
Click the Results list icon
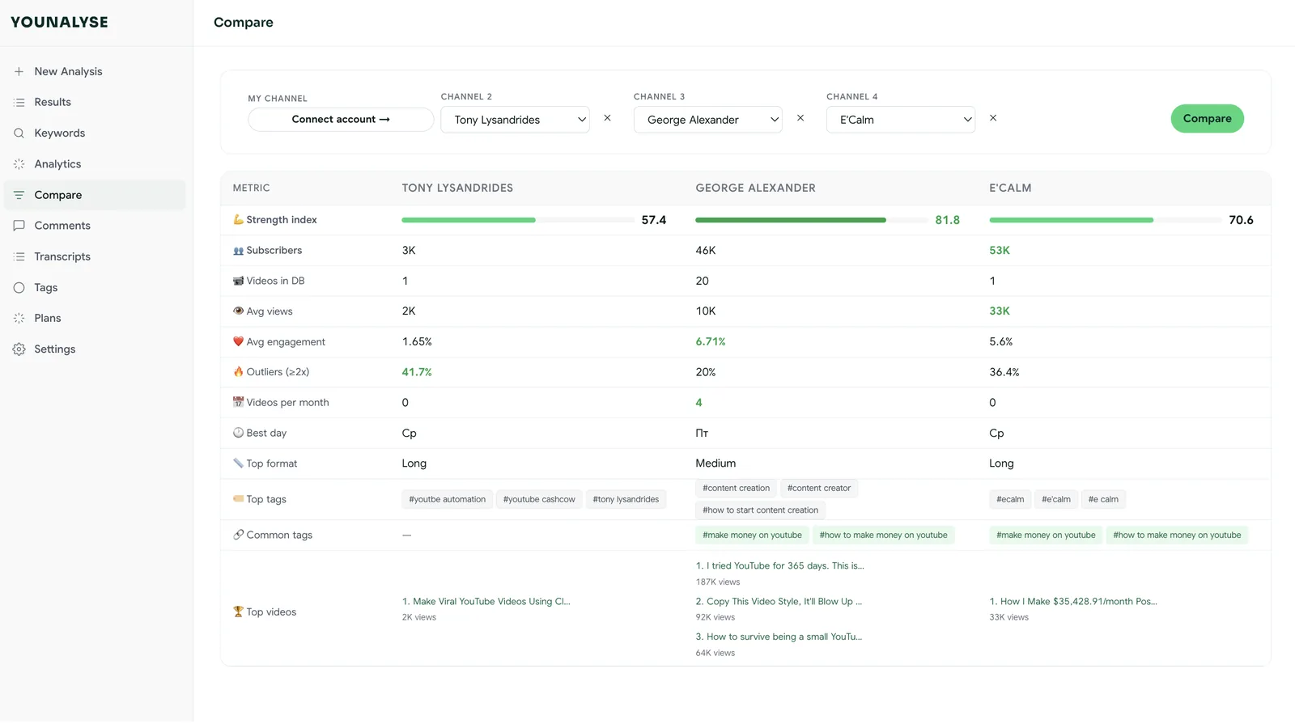tap(19, 102)
